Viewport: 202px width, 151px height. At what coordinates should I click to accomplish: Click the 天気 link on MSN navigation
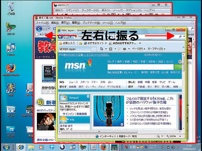tap(103, 82)
